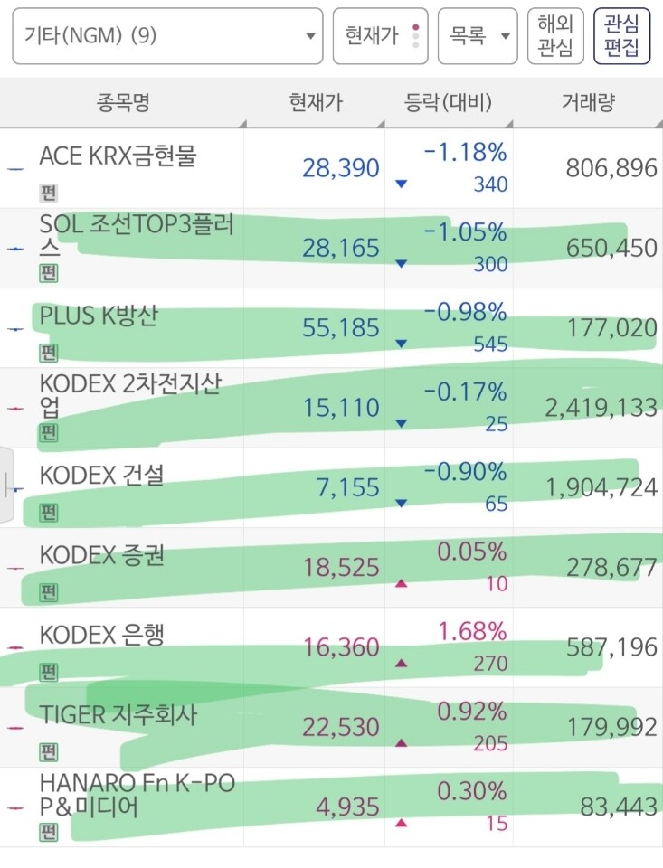Open the KODEX 건설 stock row

pyautogui.click(x=331, y=487)
